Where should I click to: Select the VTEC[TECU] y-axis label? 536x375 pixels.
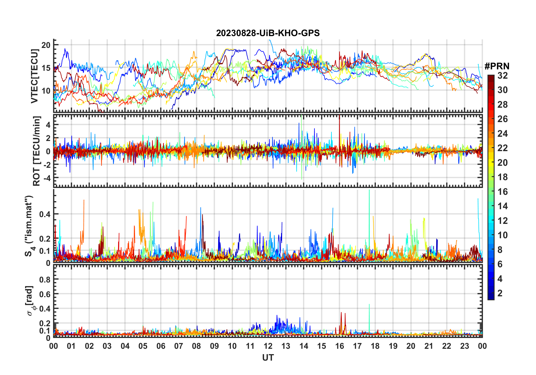35,76
